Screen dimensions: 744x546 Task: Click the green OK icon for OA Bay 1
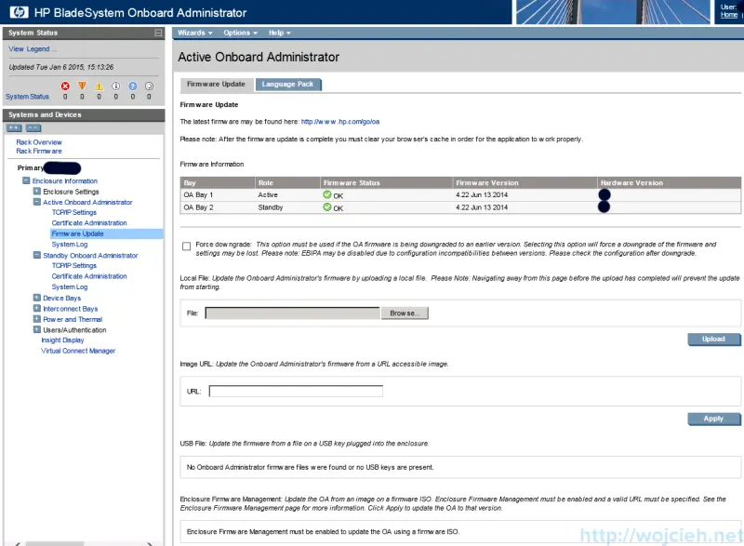pos(329,195)
